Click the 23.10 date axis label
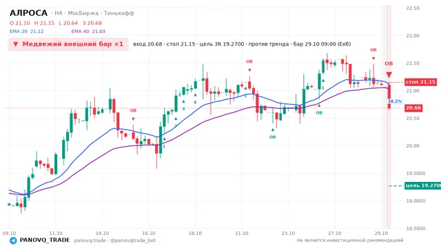The width and height of the screenshot is (441, 248). (x=288, y=234)
